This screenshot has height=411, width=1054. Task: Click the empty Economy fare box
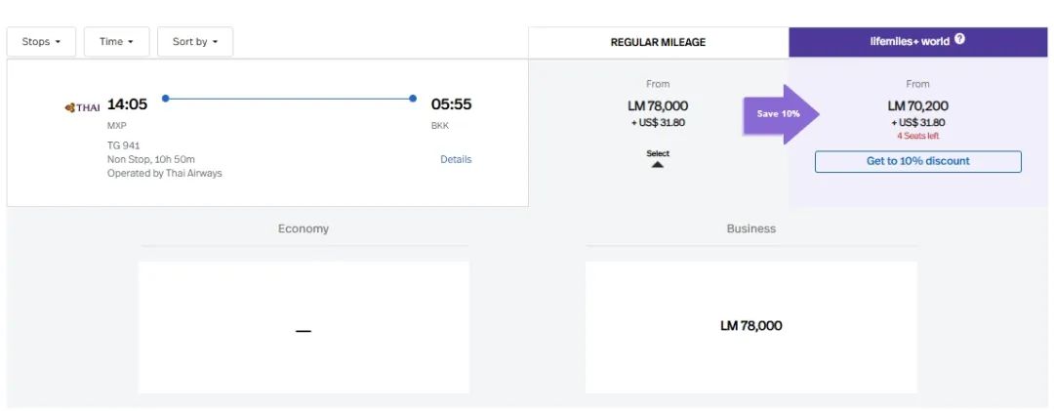pos(304,326)
